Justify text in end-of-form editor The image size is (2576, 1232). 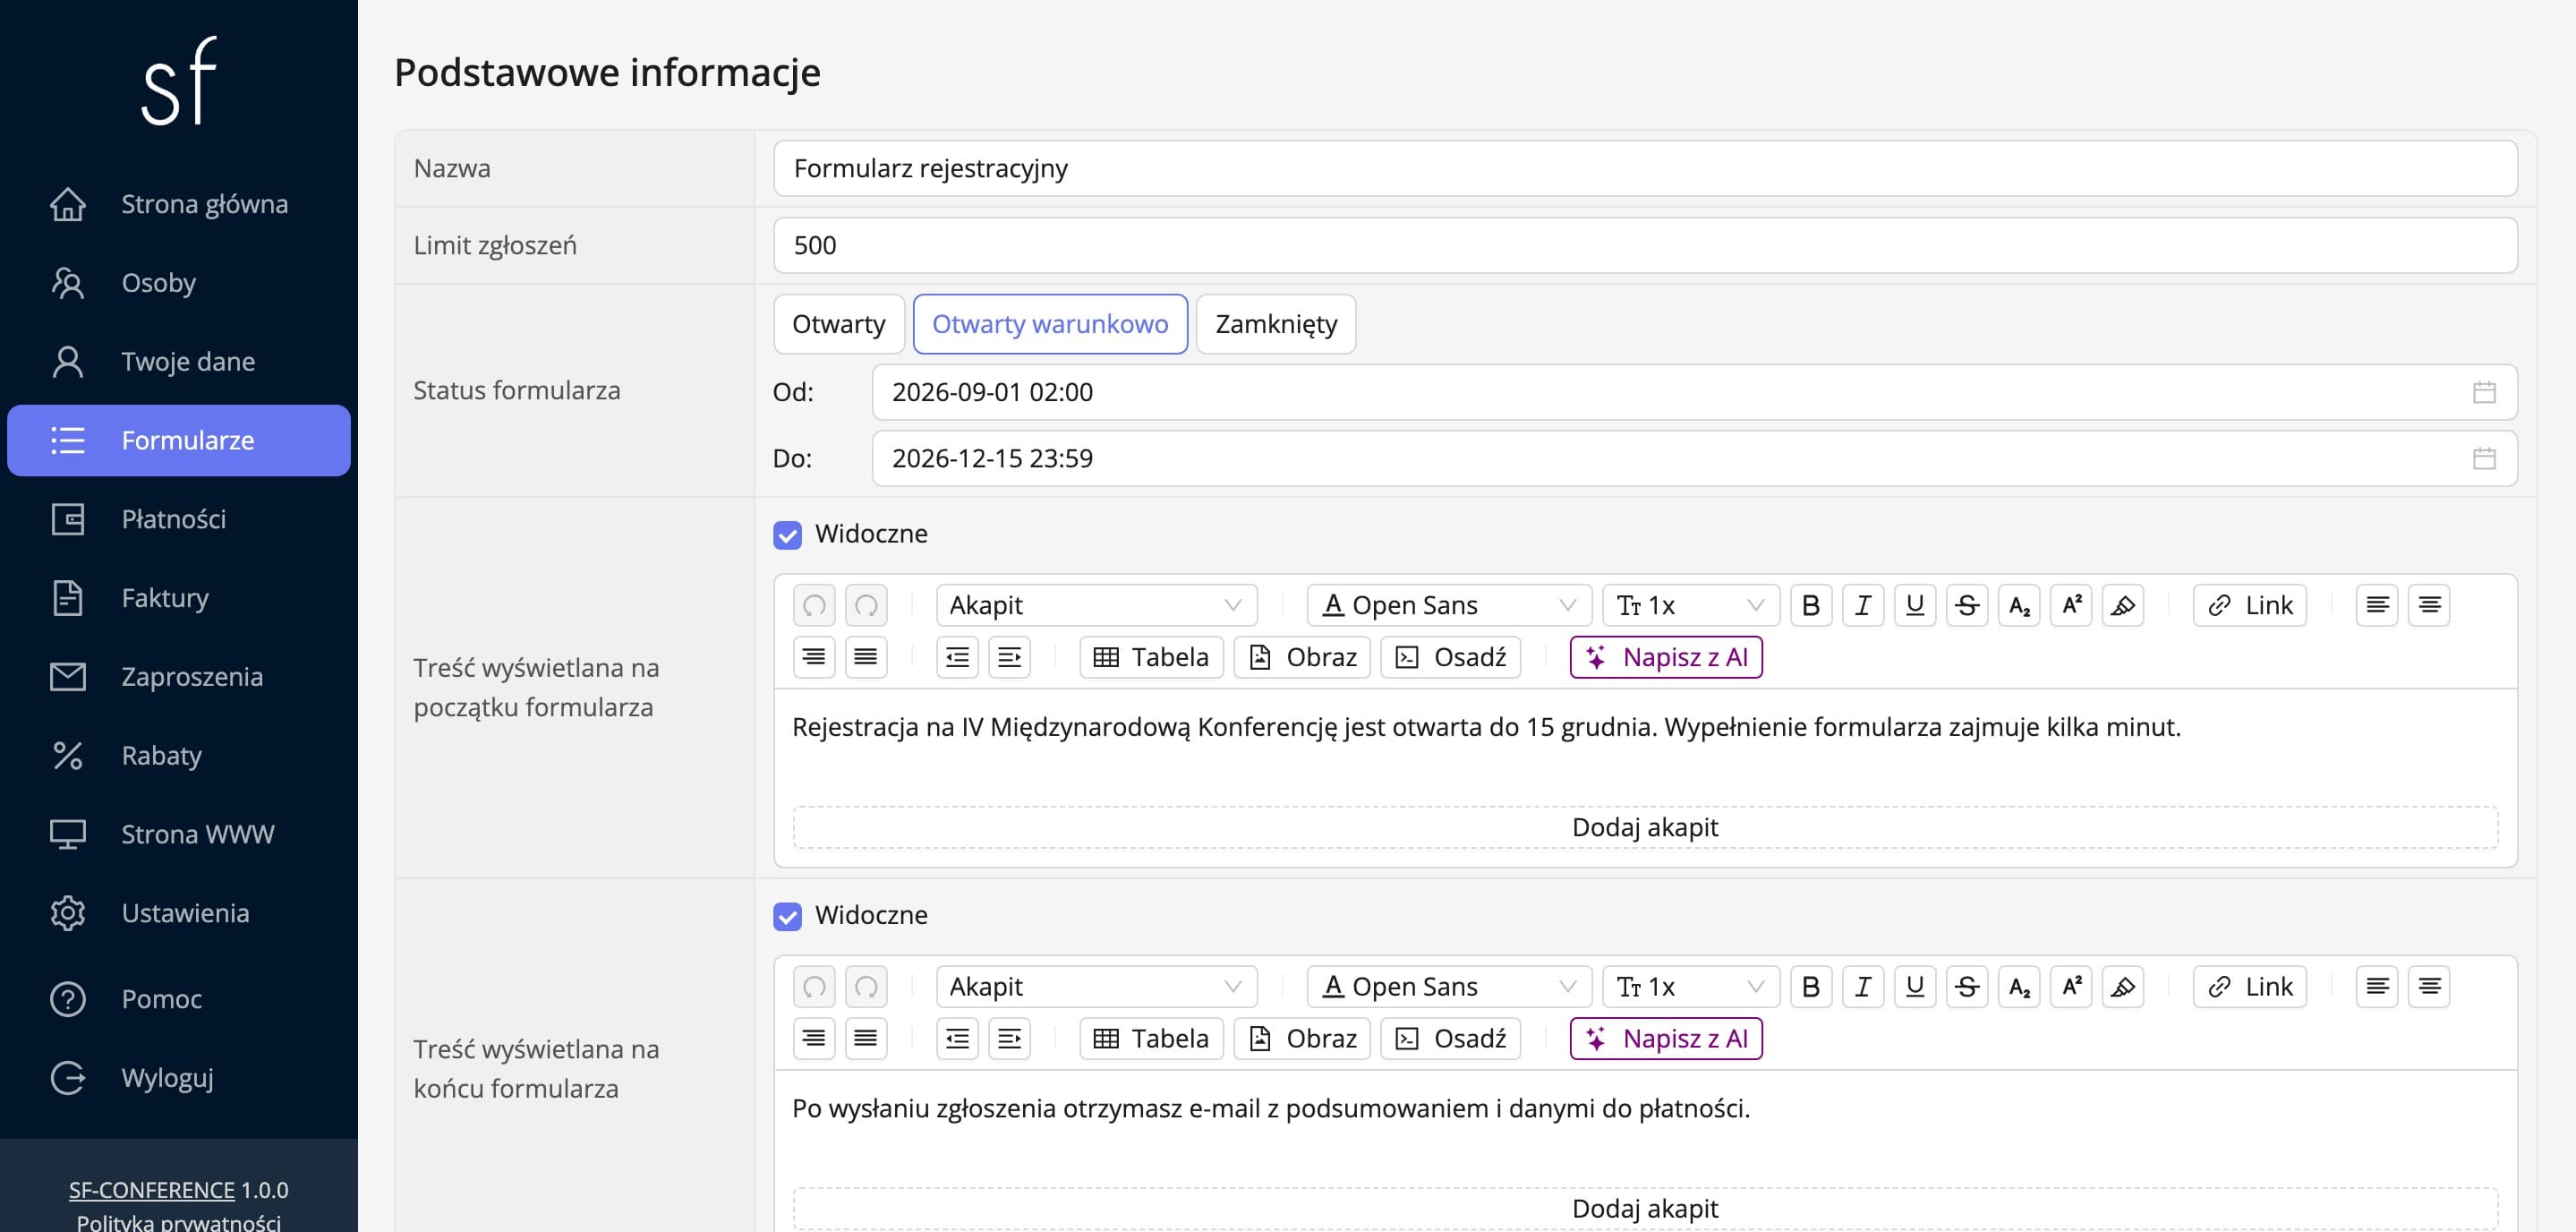(x=866, y=1039)
